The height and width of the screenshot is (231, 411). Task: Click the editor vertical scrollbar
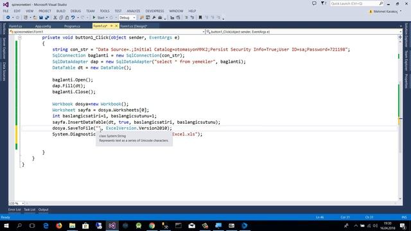(x=400, y=118)
